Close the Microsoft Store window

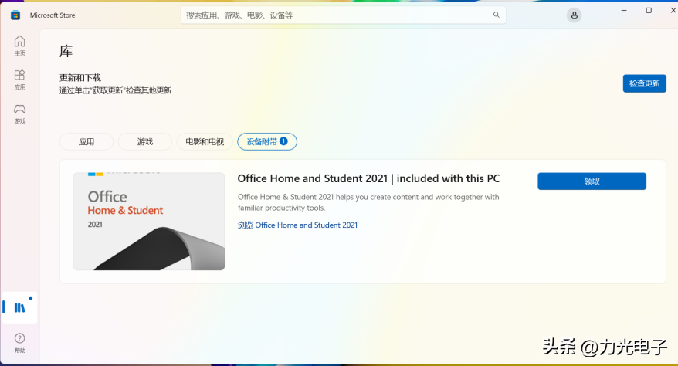point(673,10)
